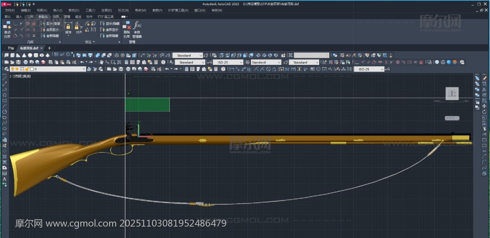Viewport: 490px width, 238px height.
Task: Click the 标注 panel title expander
Action: (x=90, y=42)
